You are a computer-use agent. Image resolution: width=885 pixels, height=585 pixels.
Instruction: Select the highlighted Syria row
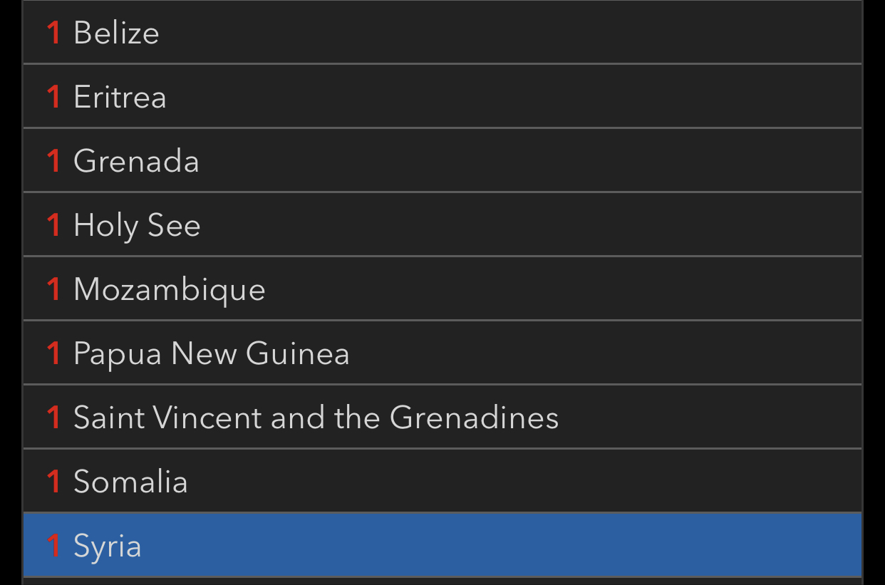click(108, 546)
